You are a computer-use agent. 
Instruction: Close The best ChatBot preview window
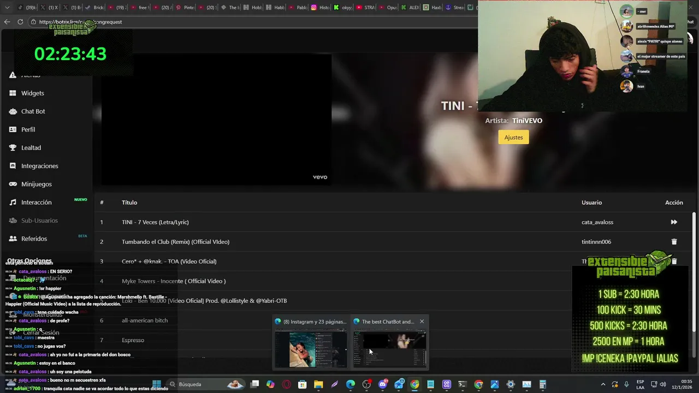coord(422,321)
